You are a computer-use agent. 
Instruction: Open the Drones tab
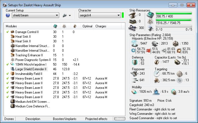[9, 119]
